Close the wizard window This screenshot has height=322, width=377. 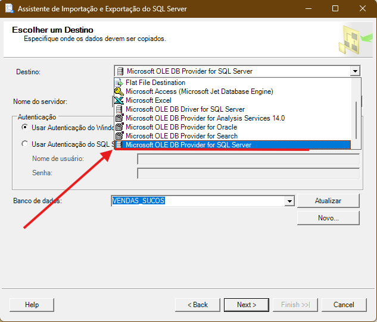[362, 9]
